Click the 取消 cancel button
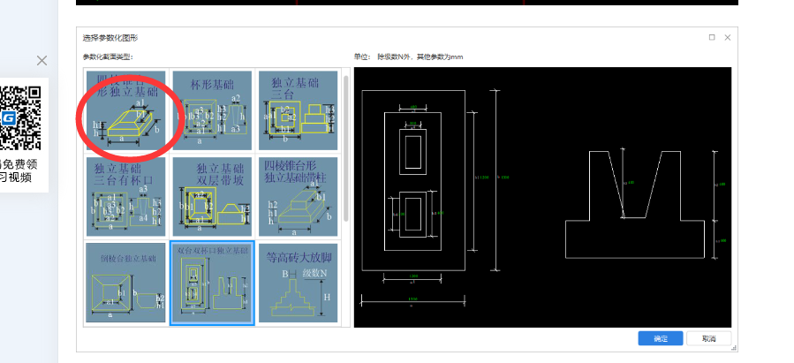794x363 pixels. click(709, 338)
